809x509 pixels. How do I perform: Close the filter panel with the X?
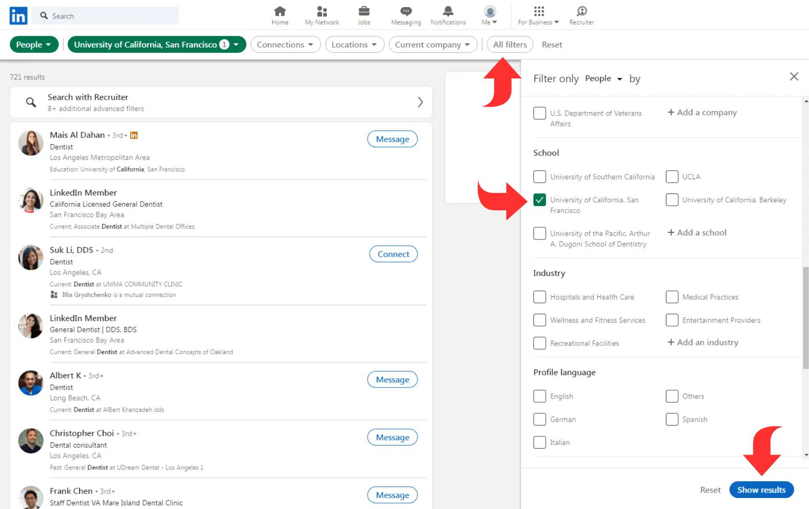click(794, 76)
